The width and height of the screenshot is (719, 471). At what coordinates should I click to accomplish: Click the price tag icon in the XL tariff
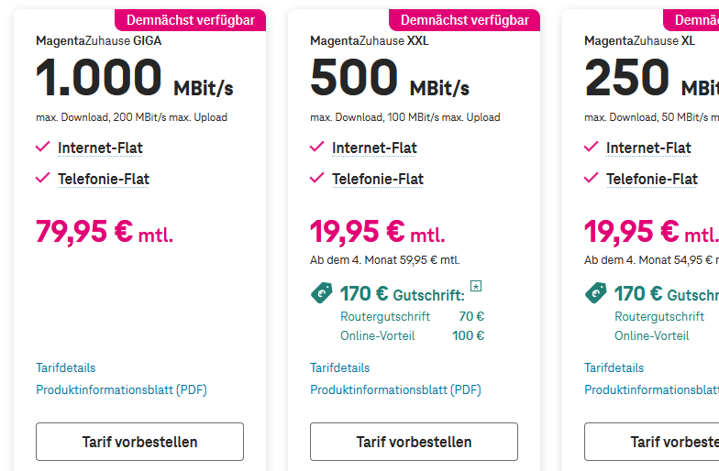[595, 293]
